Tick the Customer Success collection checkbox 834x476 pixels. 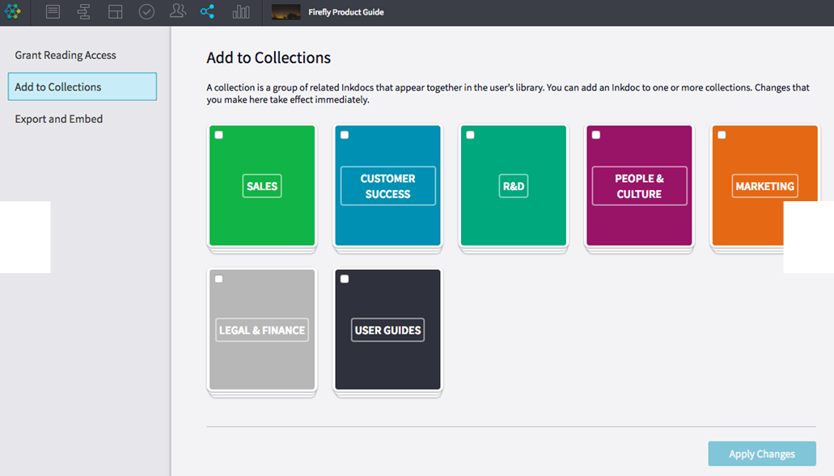(x=345, y=135)
